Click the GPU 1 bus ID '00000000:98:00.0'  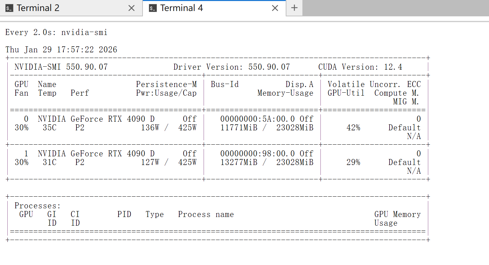click(257, 154)
